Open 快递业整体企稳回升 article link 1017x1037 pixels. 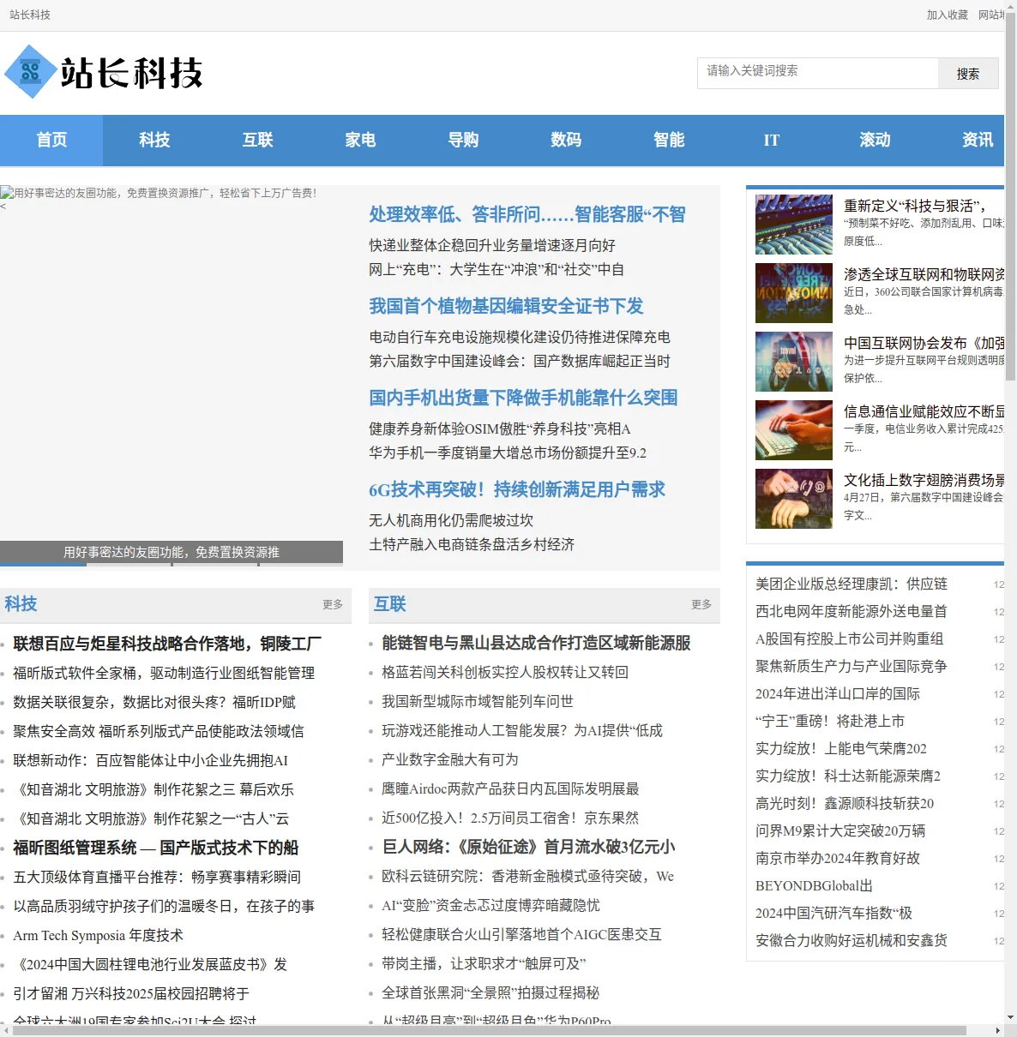tap(492, 245)
